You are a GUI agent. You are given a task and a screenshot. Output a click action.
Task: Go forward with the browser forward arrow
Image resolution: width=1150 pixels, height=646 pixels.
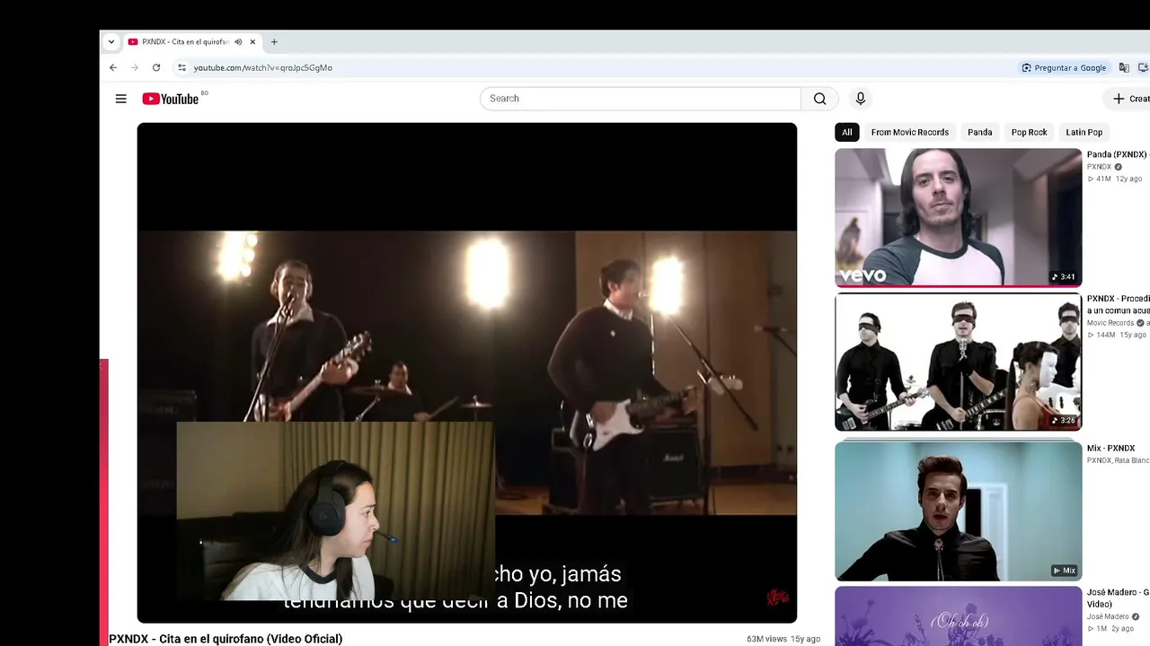(x=135, y=67)
